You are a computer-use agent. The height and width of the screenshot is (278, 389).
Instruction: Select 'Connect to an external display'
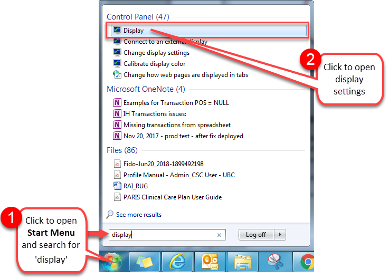pos(165,42)
